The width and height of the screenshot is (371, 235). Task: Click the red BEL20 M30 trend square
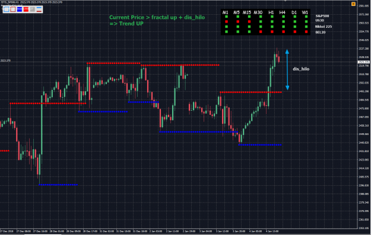pyautogui.click(x=261, y=31)
